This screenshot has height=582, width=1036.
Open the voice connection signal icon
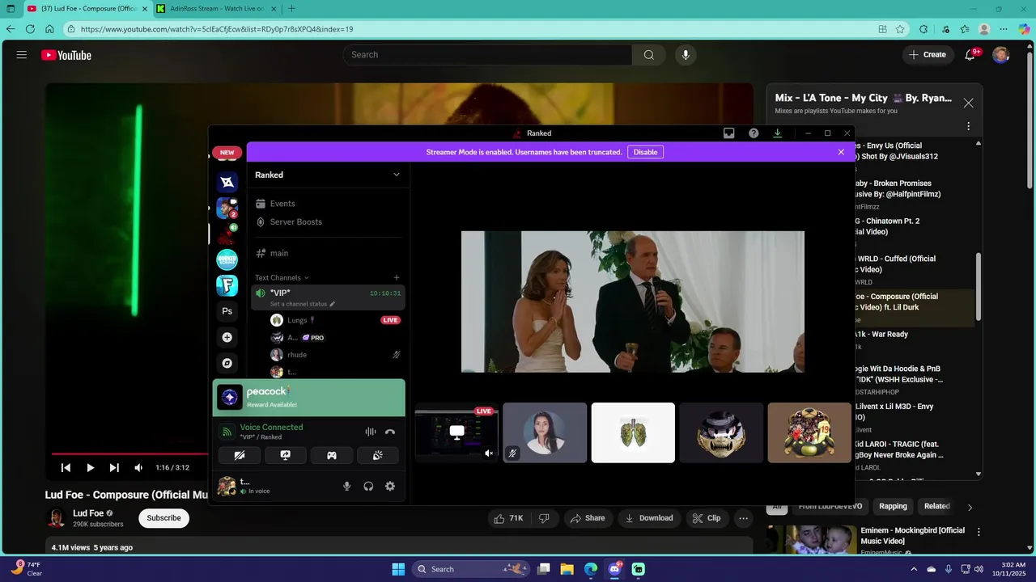227,432
